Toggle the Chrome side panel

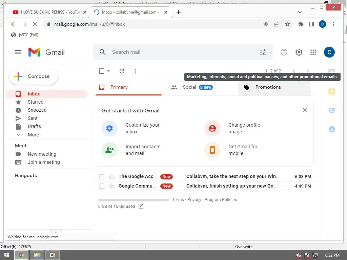coord(312,24)
